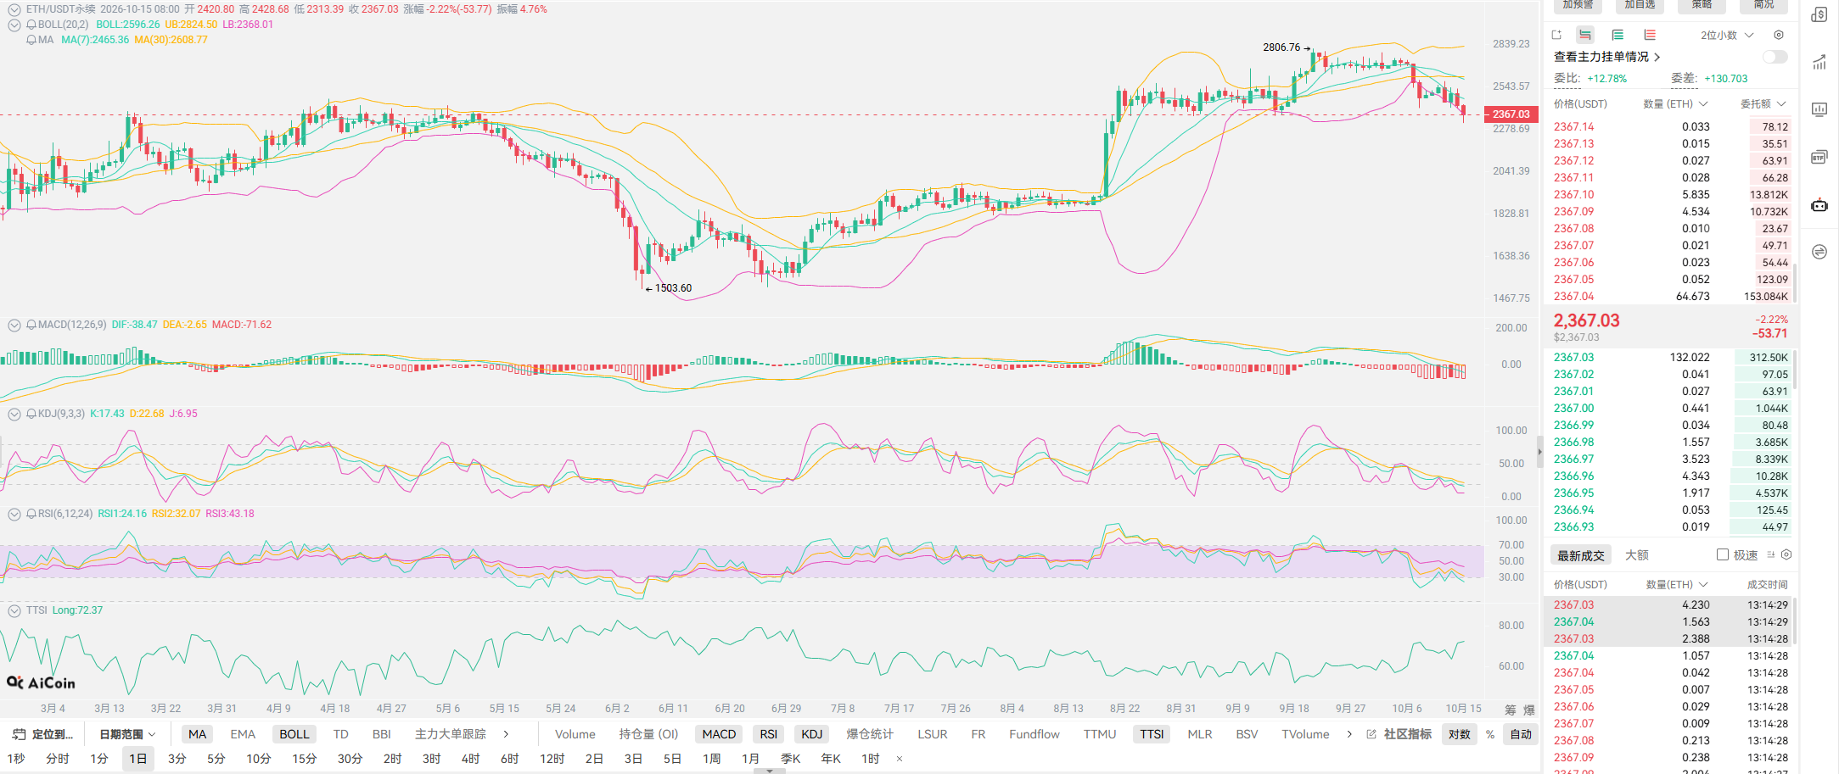1839x774 pixels.
Task: Select the 1周 timeframe
Action: [x=712, y=759]
